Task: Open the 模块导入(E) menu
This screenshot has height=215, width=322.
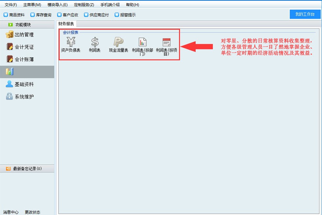Action: coord(58,5)
